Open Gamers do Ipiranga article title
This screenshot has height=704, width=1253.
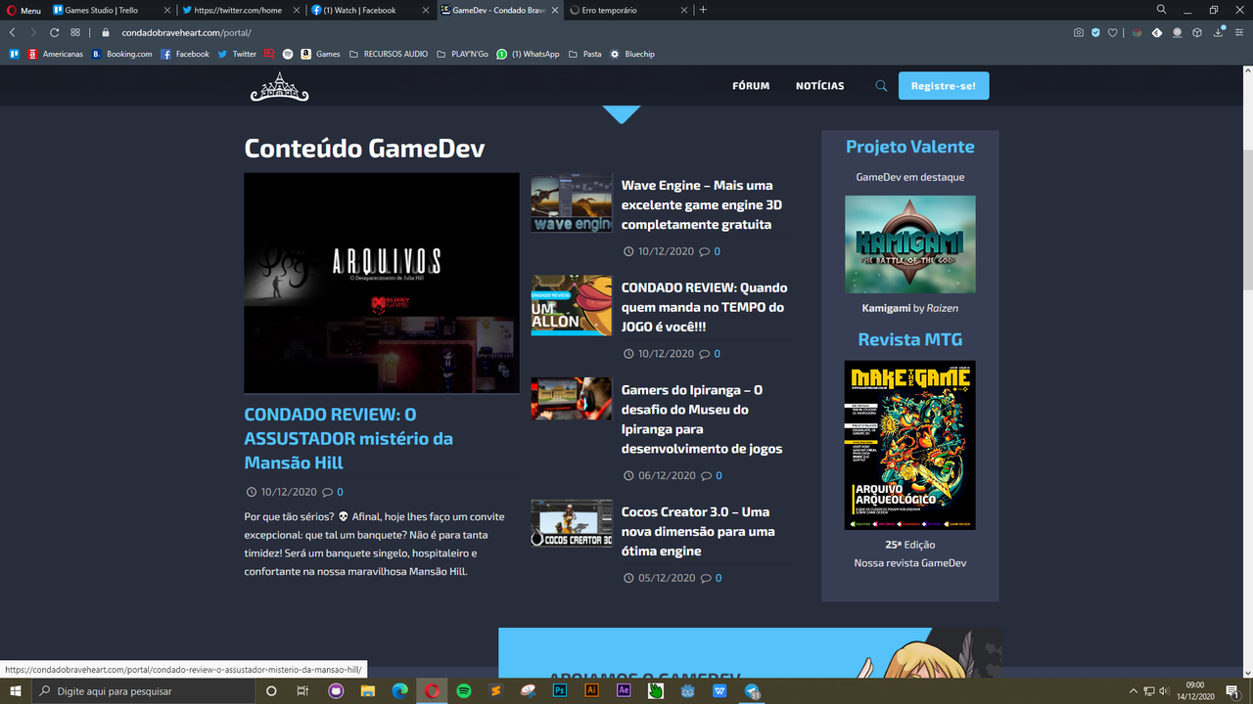pyautogui.click(x=702, y=419)
